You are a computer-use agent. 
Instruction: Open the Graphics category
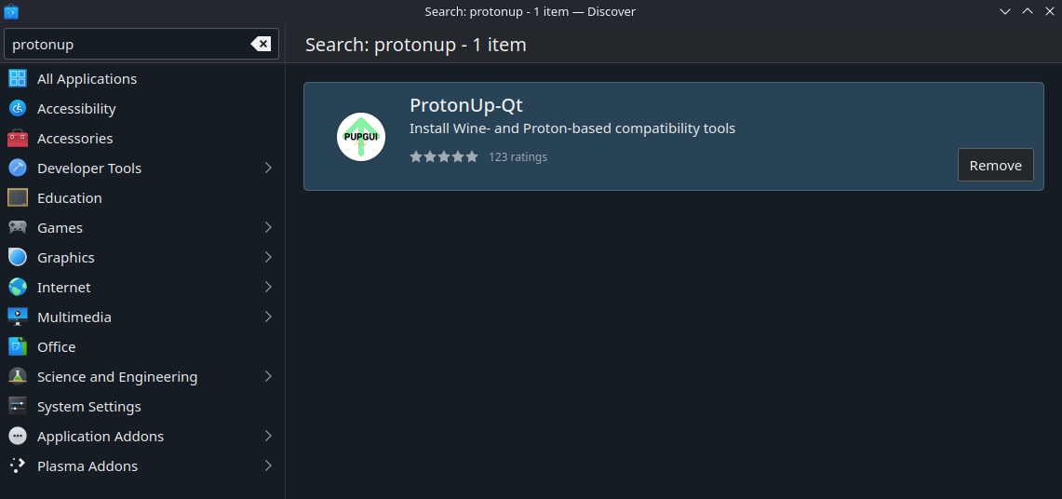click(66, 258)
